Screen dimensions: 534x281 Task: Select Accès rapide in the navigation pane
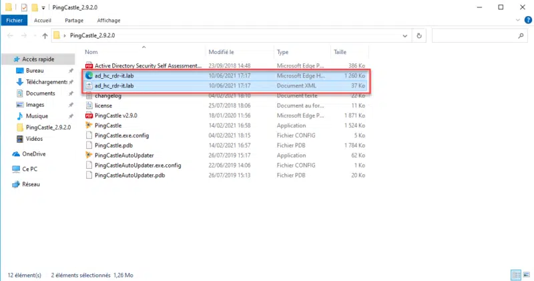[x=38, y=59]
